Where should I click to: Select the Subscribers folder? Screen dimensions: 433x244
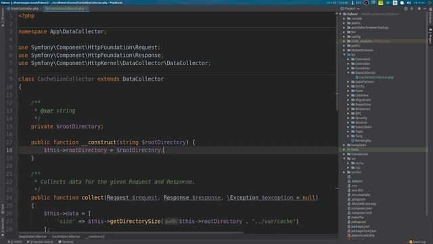(363, 127)
